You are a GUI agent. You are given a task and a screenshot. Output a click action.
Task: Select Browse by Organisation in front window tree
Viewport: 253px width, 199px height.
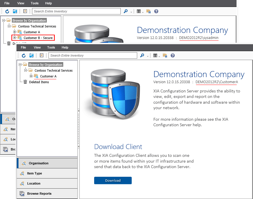click(x=46, y=65)
